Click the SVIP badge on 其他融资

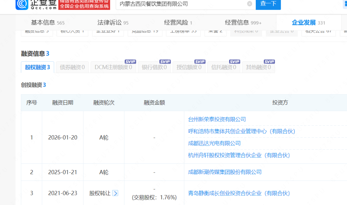pyautogui.click(x=269, y=61)
